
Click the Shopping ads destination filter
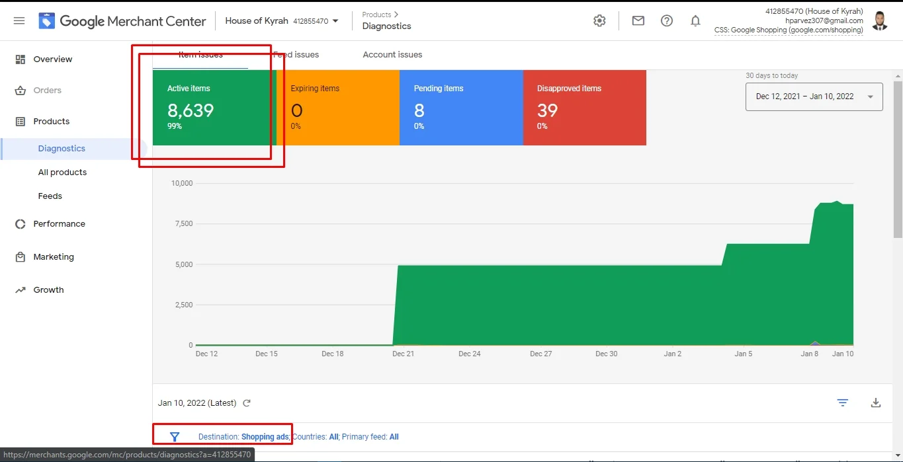click(265, 437)
